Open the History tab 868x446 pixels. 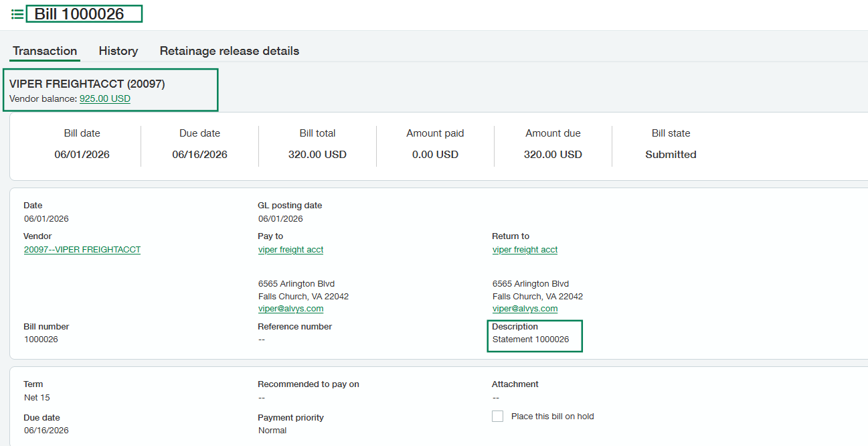[118, 51]
